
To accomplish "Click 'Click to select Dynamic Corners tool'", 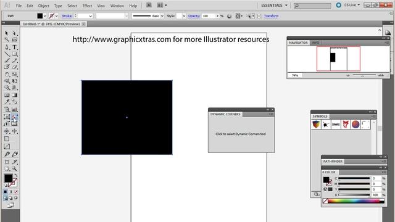I will 241,134.
